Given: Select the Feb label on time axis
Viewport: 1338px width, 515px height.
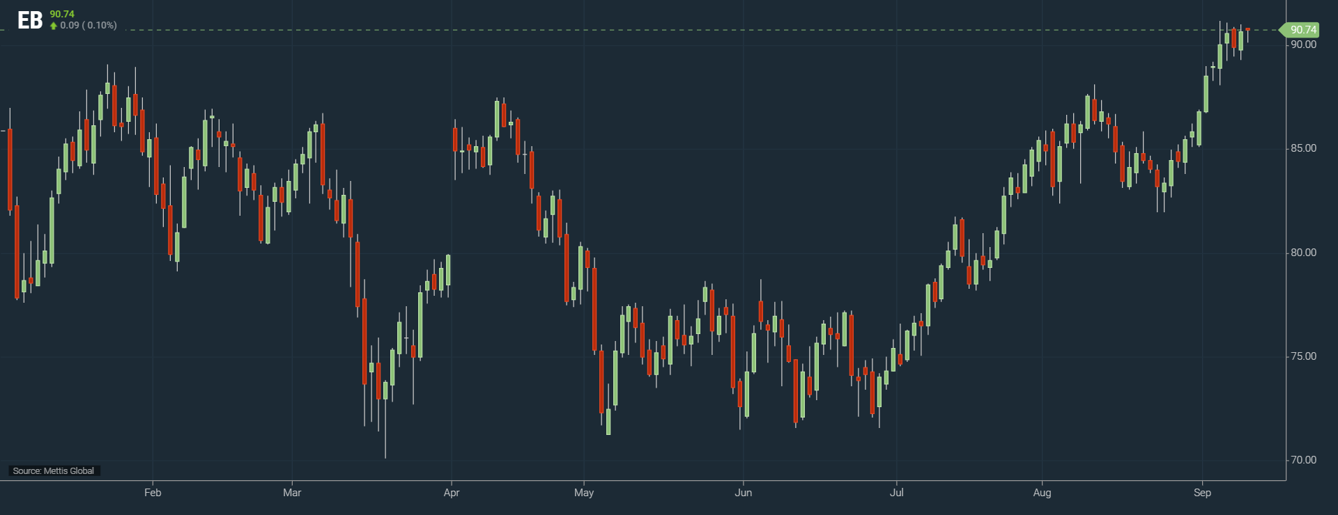Looking at the screenshot, I should (x=153, y=493).
